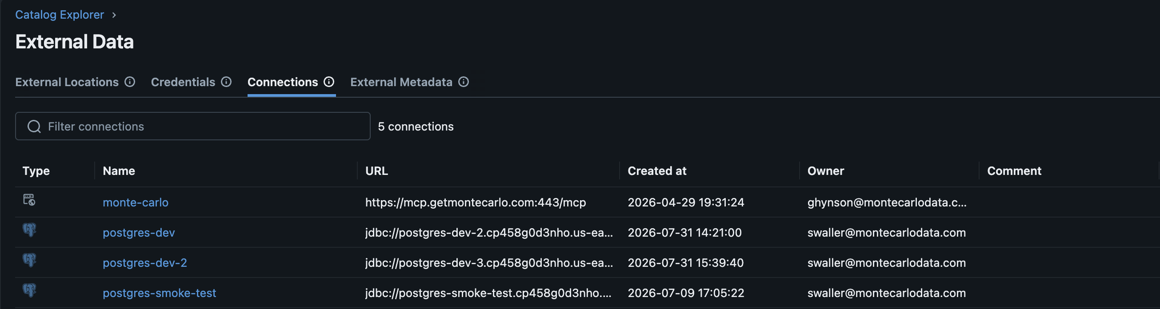
Task: Open the postgres-dev connection link
Action: pos(139,233)
